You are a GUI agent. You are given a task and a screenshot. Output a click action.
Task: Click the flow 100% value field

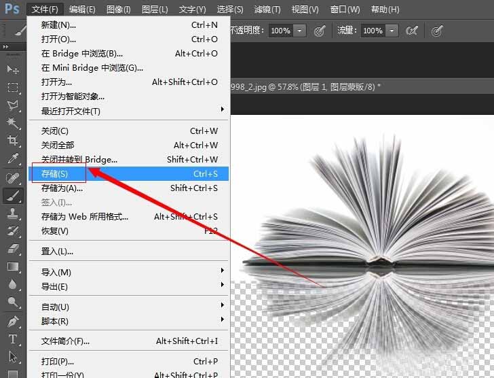(373, 31)
